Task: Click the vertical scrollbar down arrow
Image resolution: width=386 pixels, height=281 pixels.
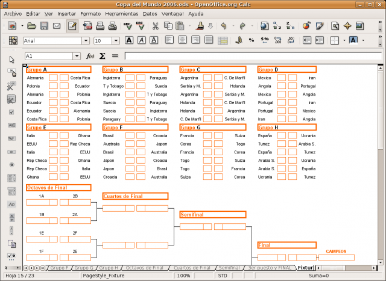Action: tap(381, 262)
